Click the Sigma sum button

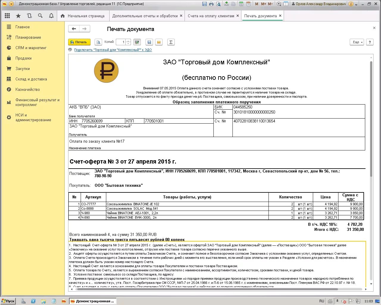(171, 42)
